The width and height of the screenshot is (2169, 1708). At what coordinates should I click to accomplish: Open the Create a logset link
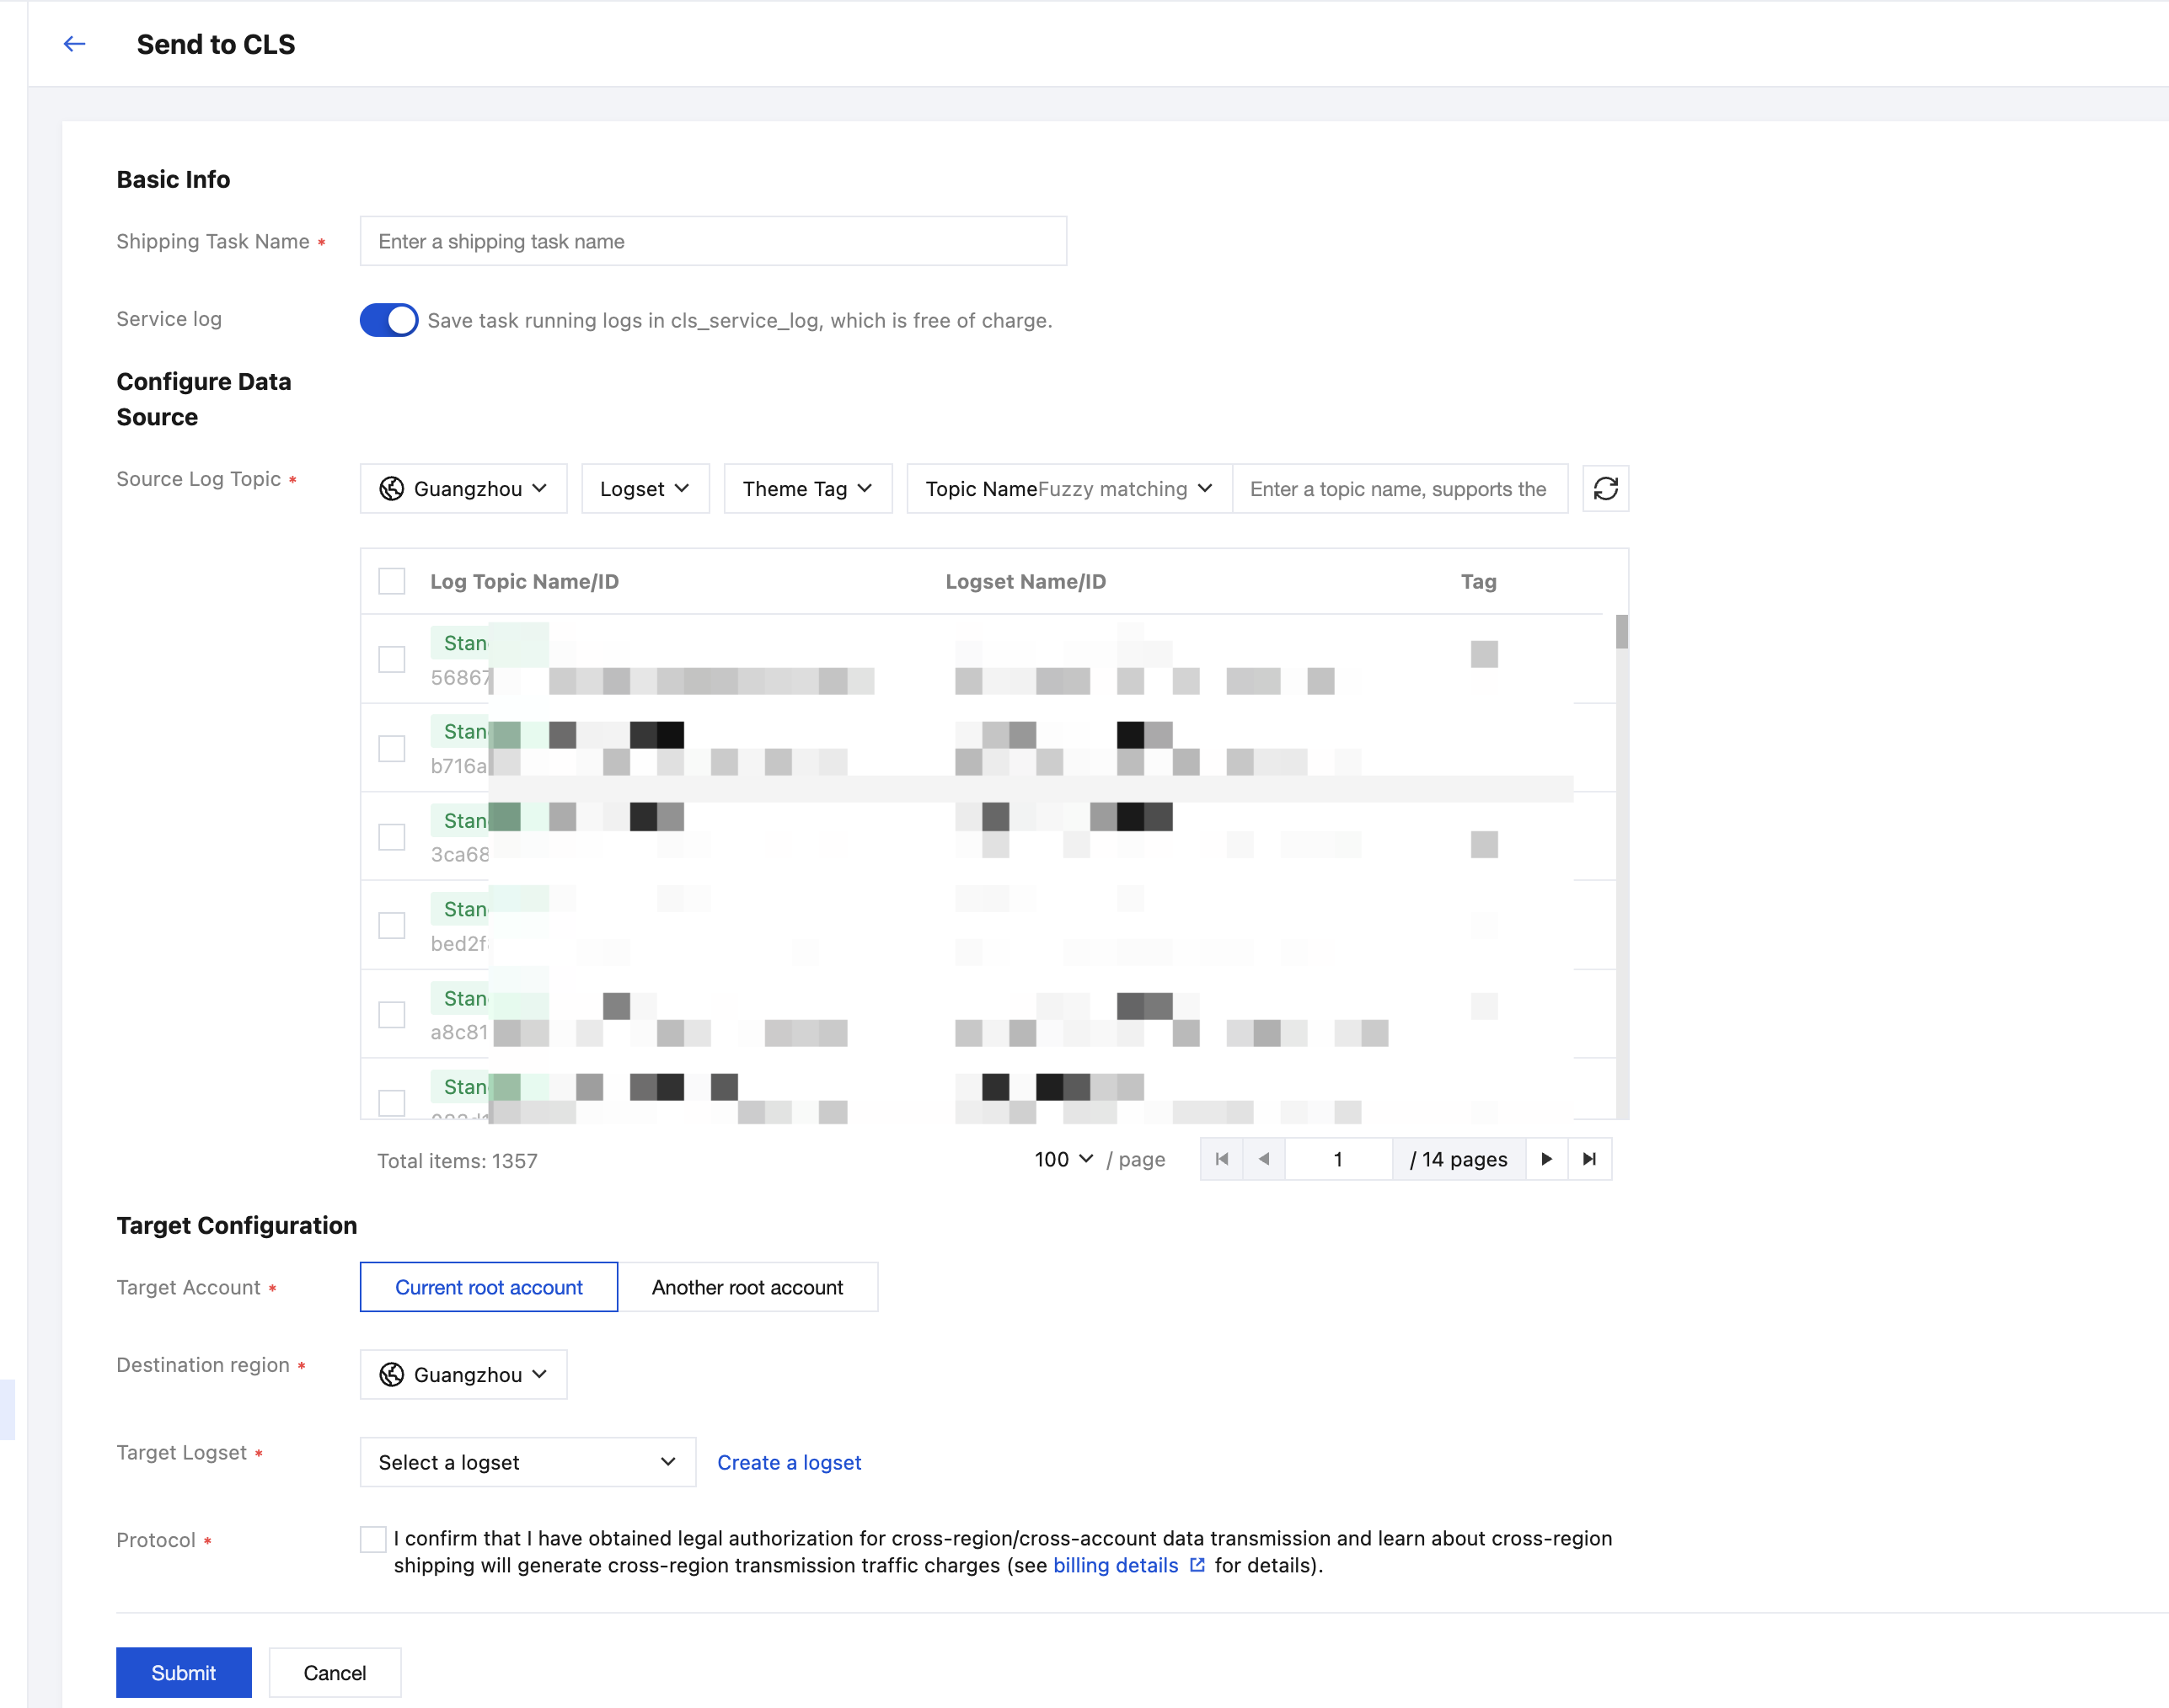789,1463
